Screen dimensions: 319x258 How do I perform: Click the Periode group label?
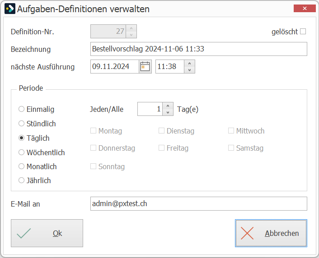click(31, 88)
